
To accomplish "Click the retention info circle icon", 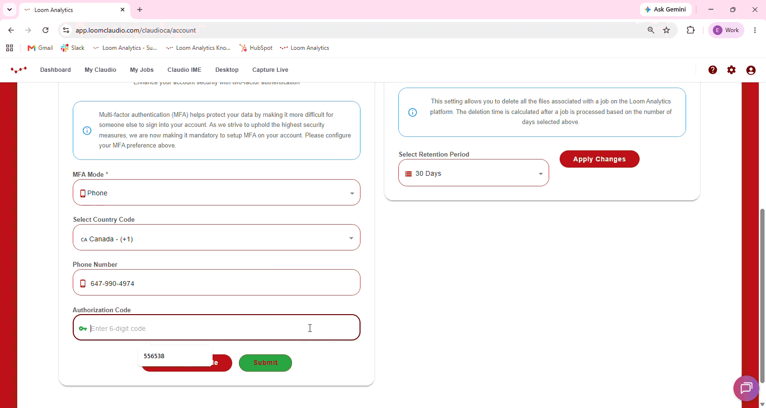I will pyautogui.click(x=413, y=113).
